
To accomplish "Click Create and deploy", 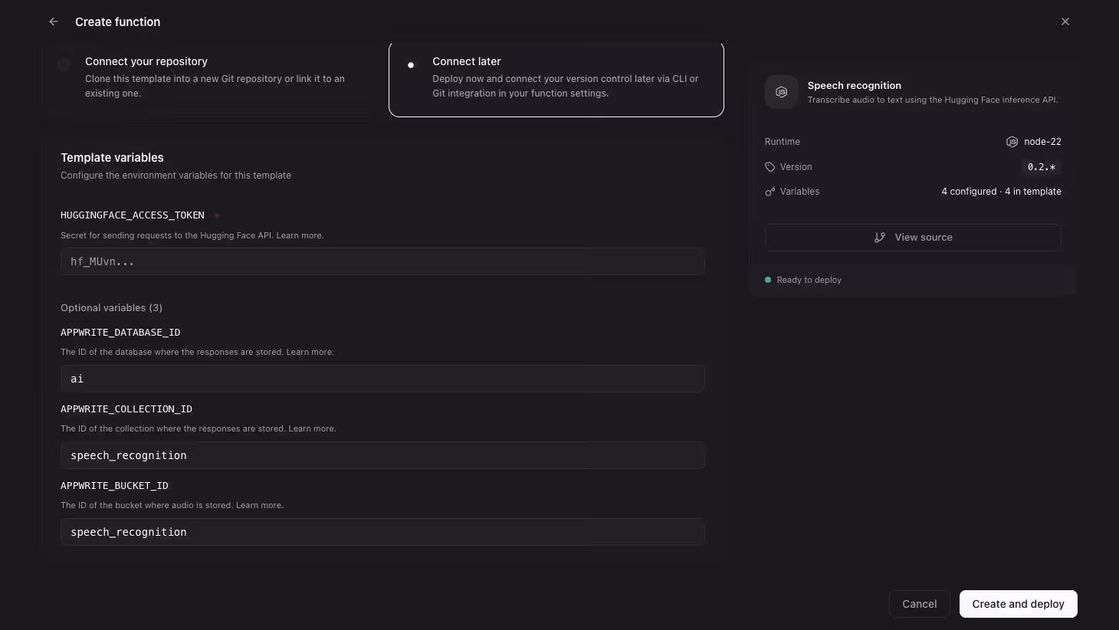I will (x=1018, y=604).
